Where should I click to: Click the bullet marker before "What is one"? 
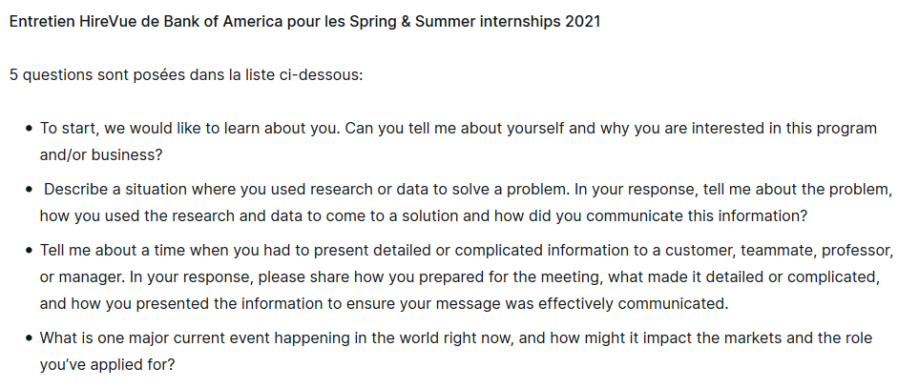coord(30,338)
